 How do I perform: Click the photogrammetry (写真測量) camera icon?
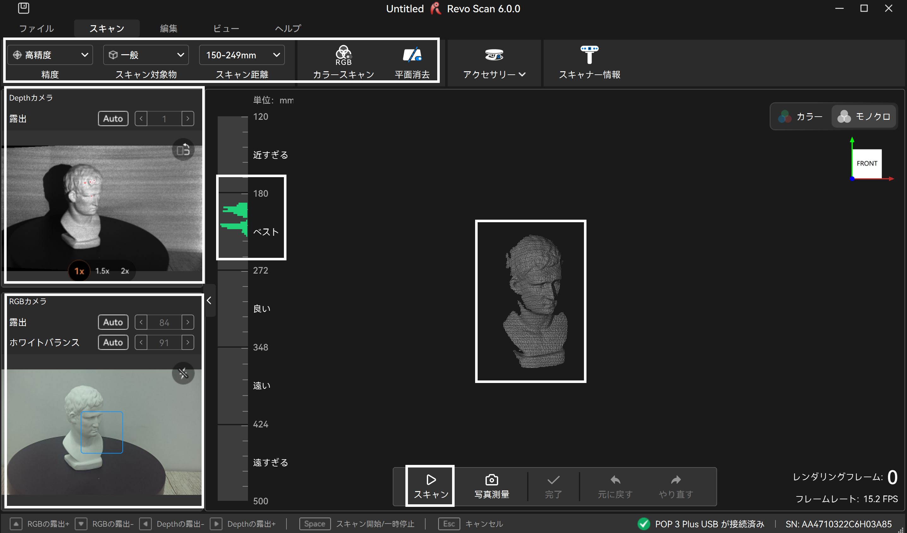pyautogui.click(x=491, y=480)
